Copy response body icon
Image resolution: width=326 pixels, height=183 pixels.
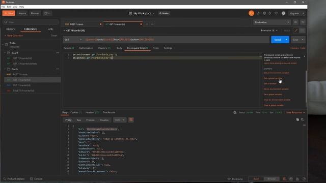pos(297,119)
